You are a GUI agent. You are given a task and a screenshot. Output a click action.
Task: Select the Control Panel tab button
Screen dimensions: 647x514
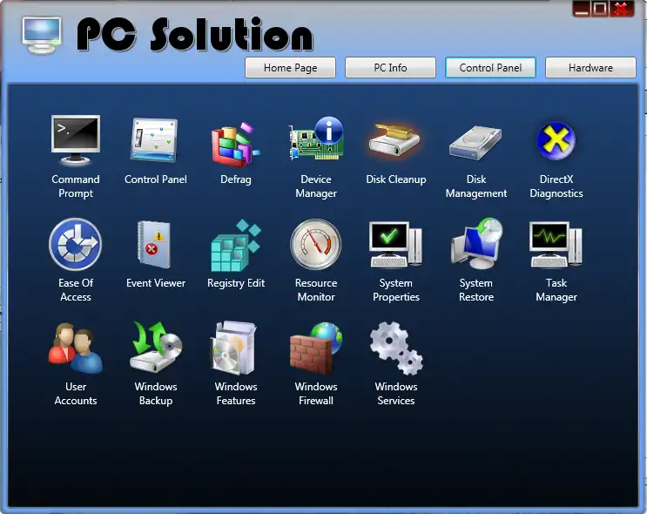490,68
